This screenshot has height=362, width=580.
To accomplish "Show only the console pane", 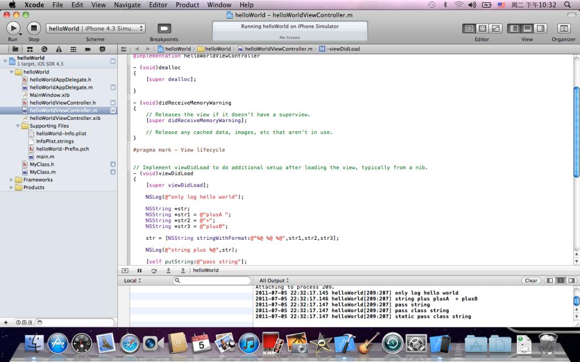I will (x=572, y=281).
